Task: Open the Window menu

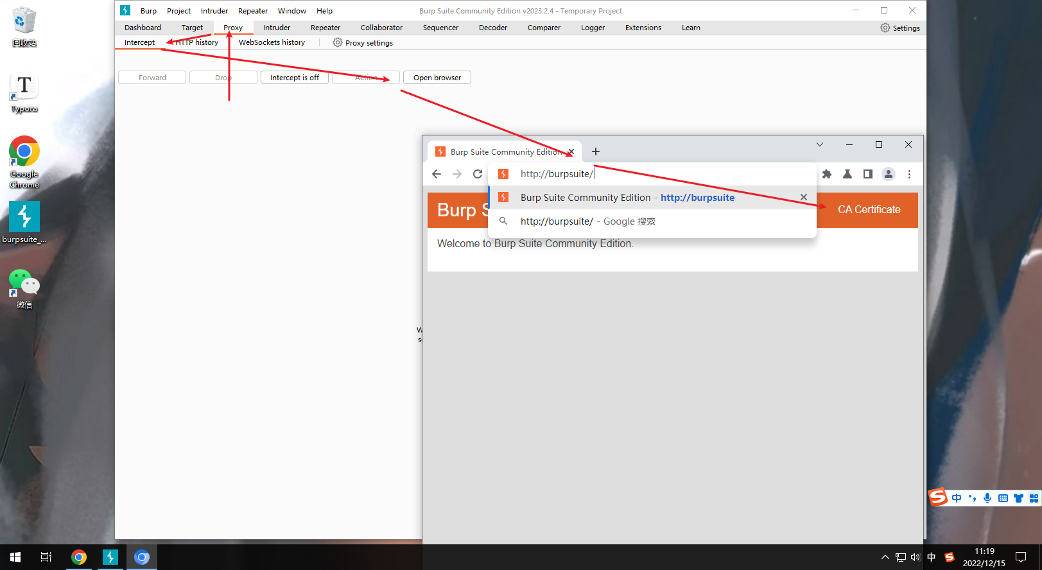Action: 292,11
